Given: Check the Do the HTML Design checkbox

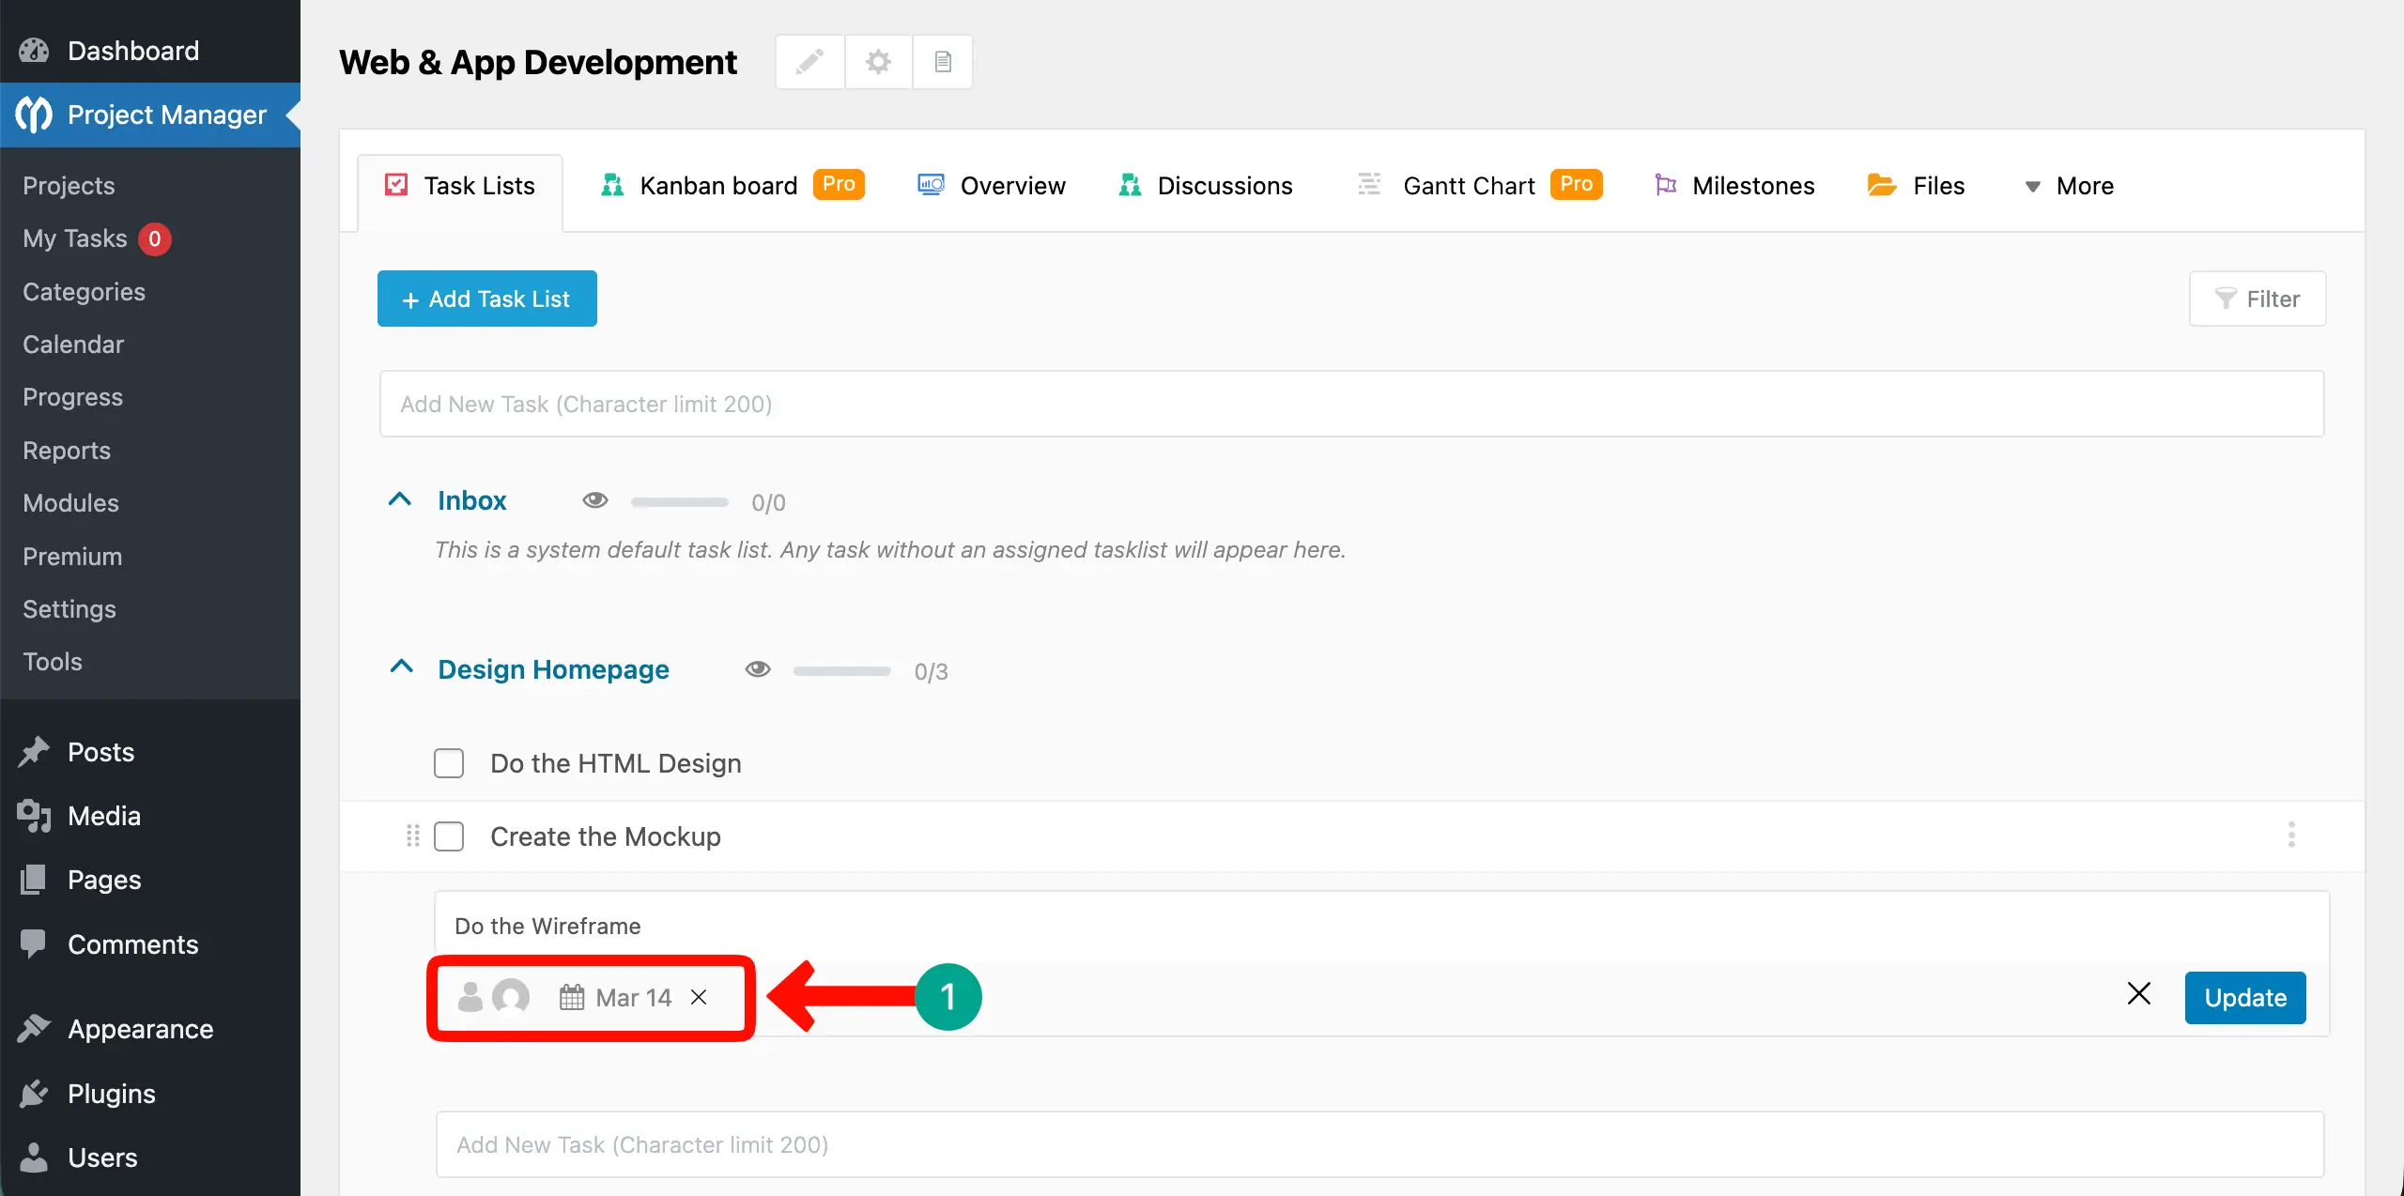Looking at the screenshot, I should coord(448,763).
